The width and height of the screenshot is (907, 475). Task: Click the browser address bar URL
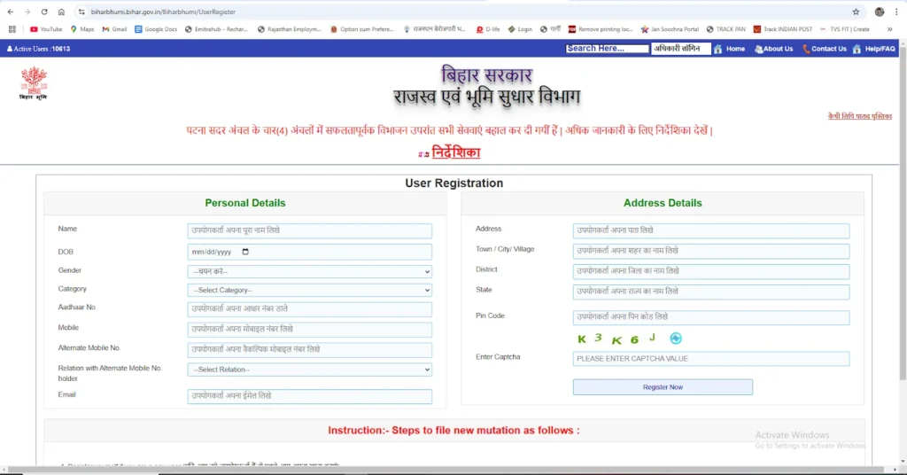(163, 12)
